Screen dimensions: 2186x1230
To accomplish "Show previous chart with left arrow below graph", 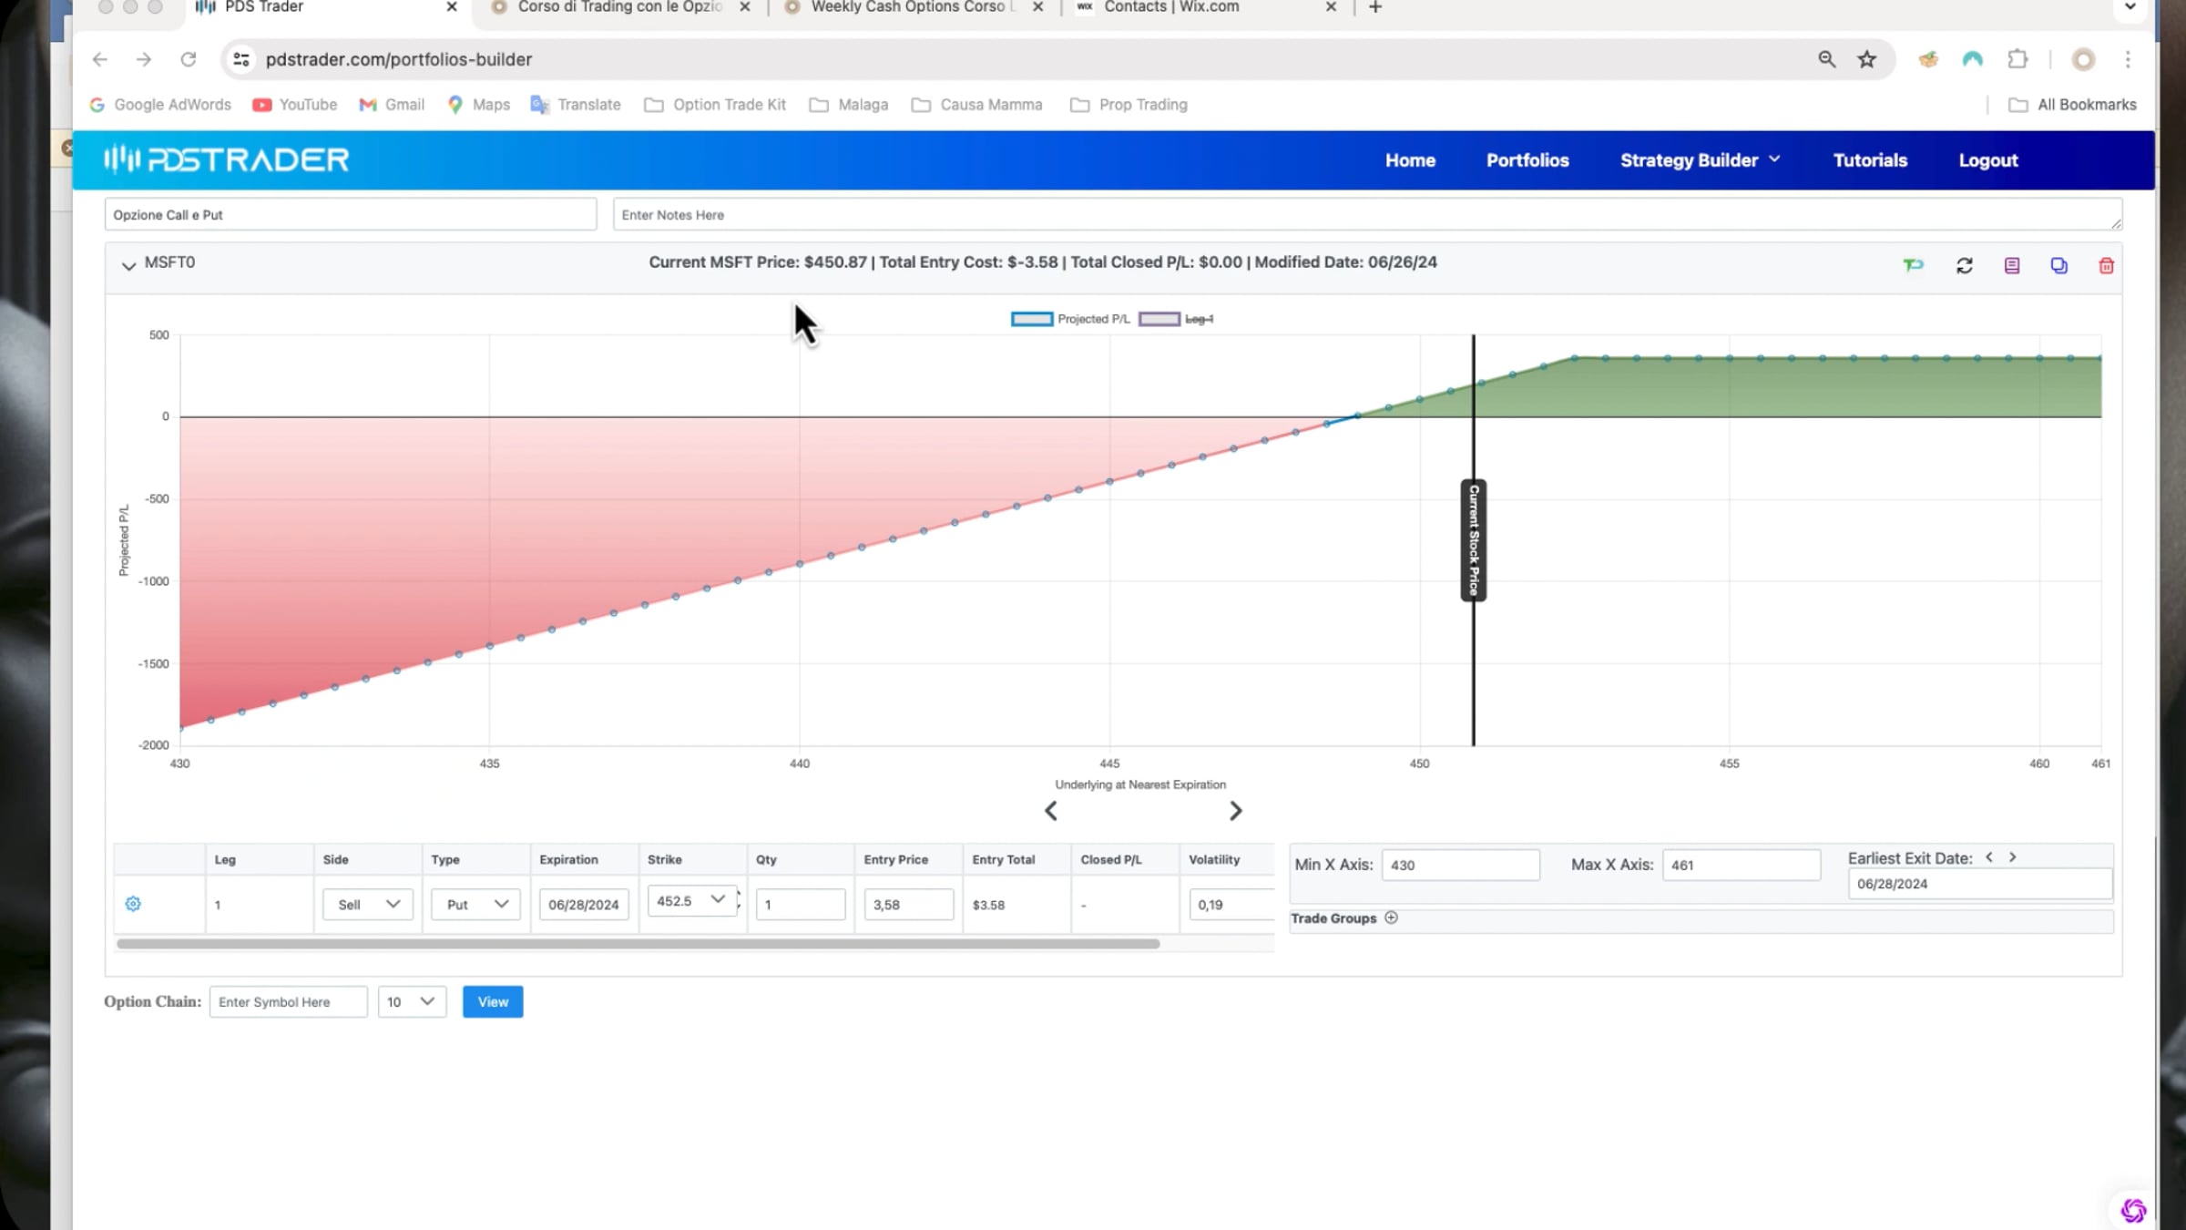I will click(x=1051, y=811).
